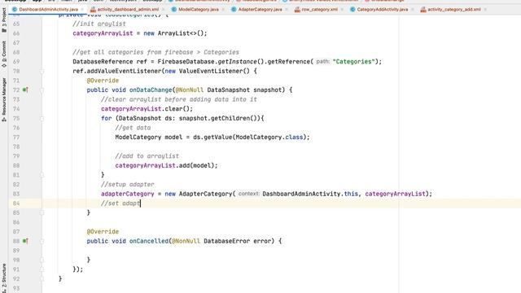
Task: Click line number 84 in gutter
Action: pyautogui.click(x=16, y=203)
